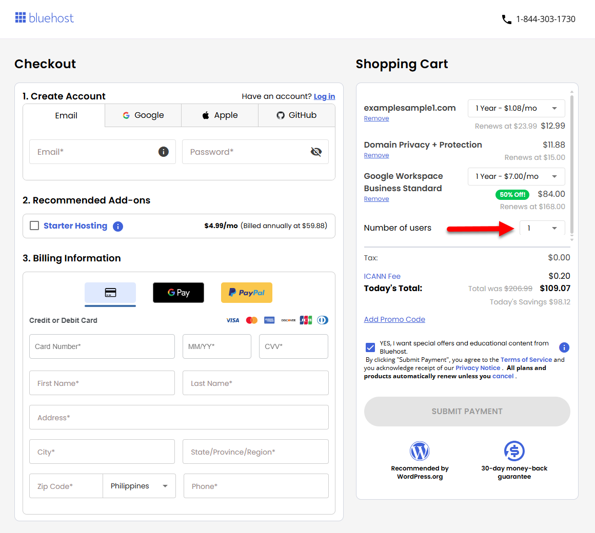
Task: Open the Philippines country dropdown
Action: pos(140,486)
